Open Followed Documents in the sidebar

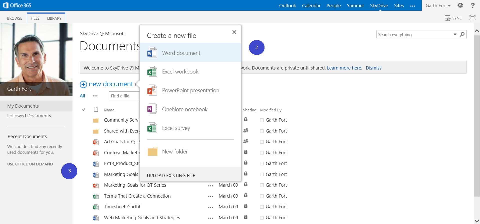29,116
